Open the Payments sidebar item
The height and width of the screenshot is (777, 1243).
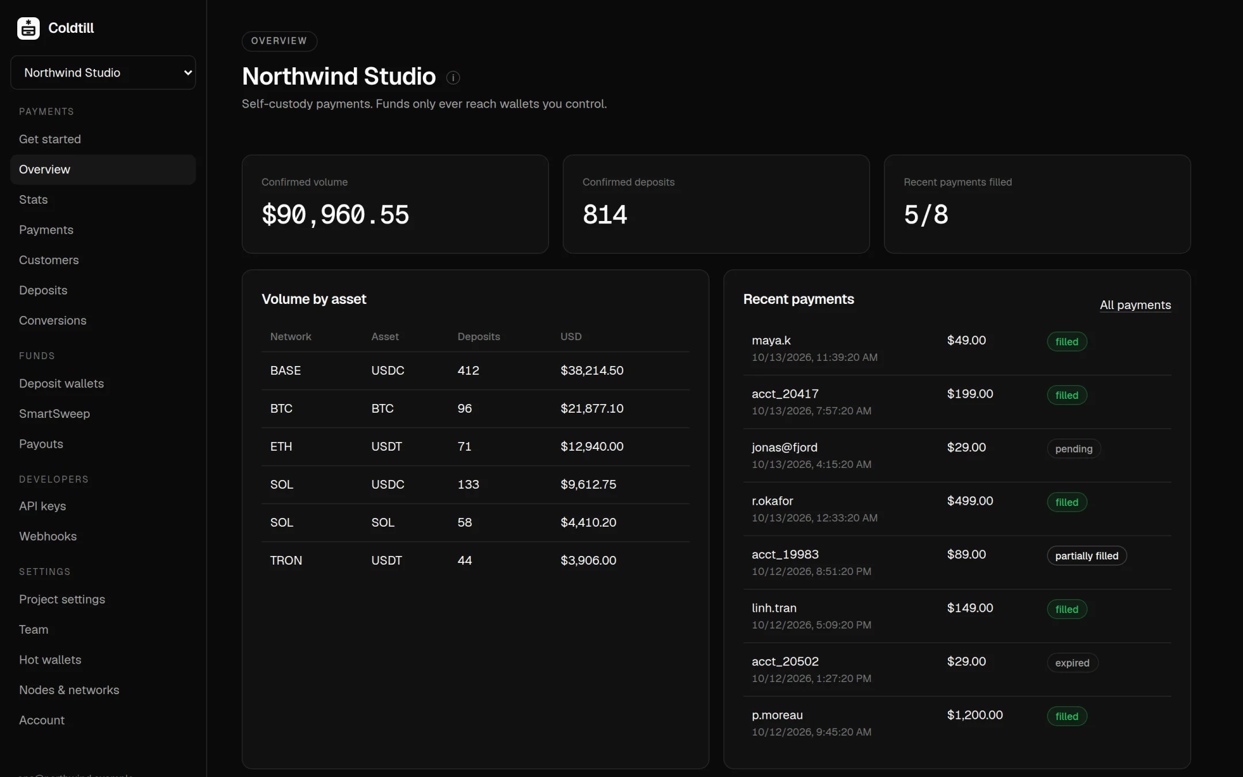tap(103, 230)
